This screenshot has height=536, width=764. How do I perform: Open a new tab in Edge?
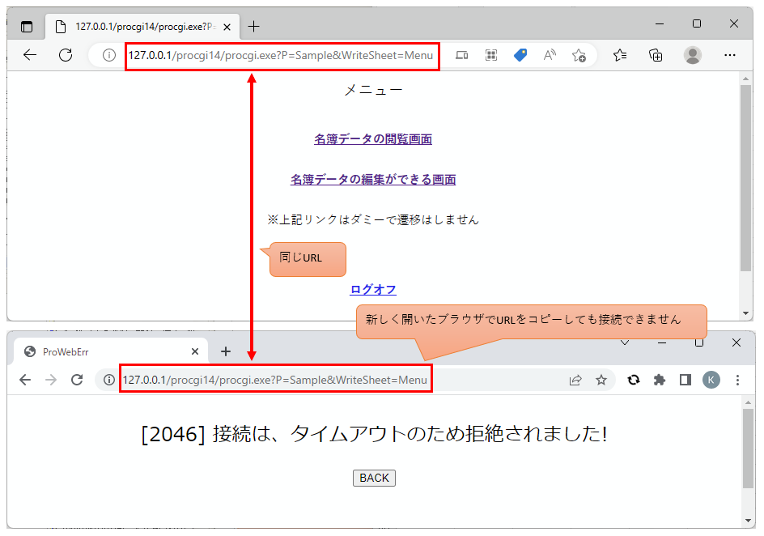point(254,27)
